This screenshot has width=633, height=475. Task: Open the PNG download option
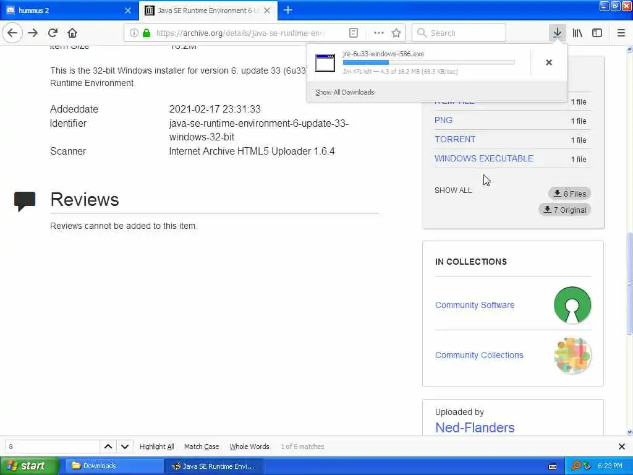[x=443, y=120]
